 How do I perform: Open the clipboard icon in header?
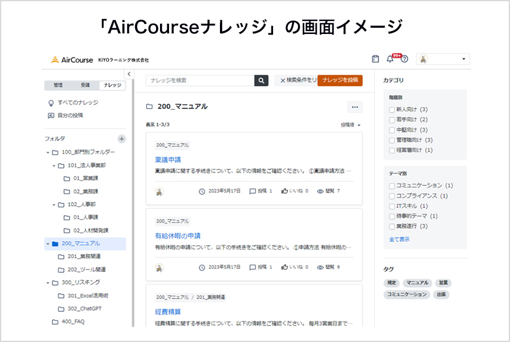coord(375,59)
